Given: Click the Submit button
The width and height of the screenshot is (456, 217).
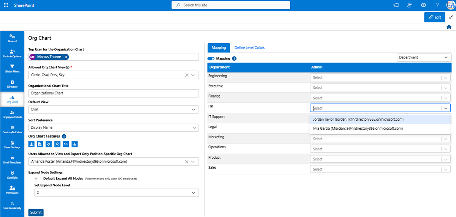Looking at the screenshot, I should coord(36,212).
